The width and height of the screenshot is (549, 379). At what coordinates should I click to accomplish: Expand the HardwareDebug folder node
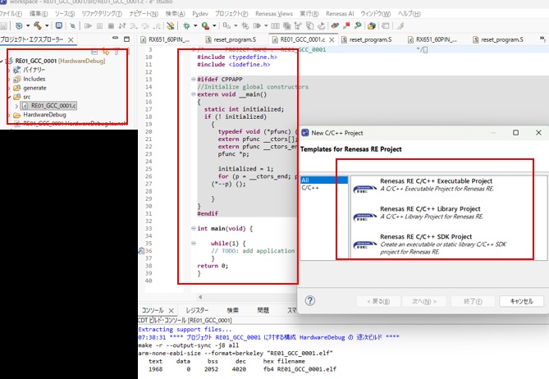8,116
